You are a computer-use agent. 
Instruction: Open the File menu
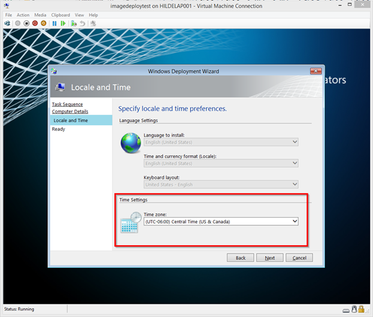pyautogui.click(x=8, y=15)
